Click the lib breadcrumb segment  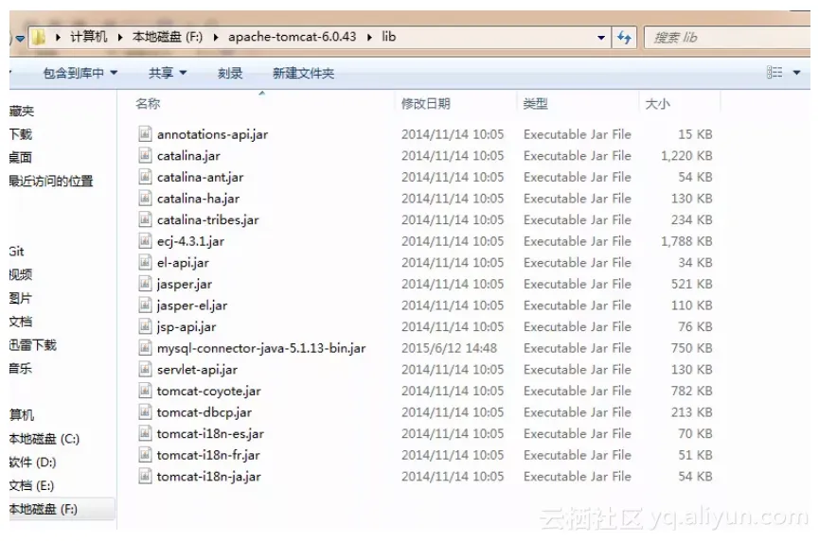(388, 37)
